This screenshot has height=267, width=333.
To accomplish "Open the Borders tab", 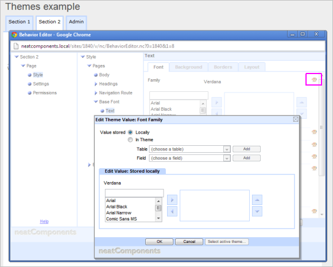I will (223, 67).
